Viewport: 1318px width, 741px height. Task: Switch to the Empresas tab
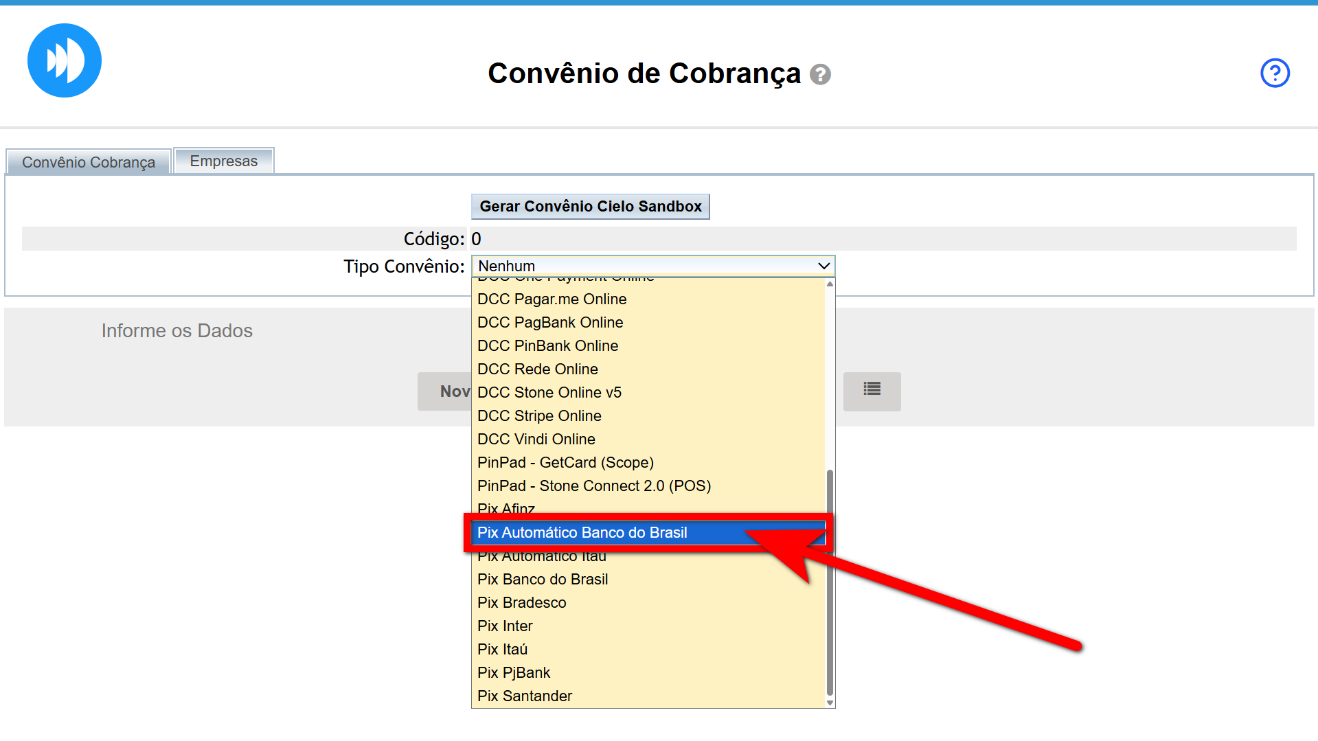click(x=223, y=161)
